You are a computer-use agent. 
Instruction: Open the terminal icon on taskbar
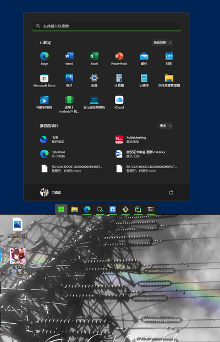click(151, 209)
